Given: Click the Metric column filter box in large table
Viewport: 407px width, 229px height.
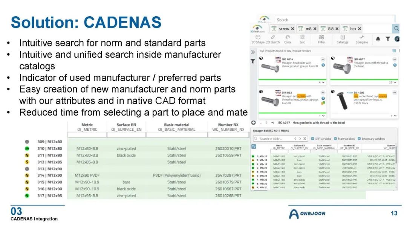Looking at the screenshot, I should point(87,135).
